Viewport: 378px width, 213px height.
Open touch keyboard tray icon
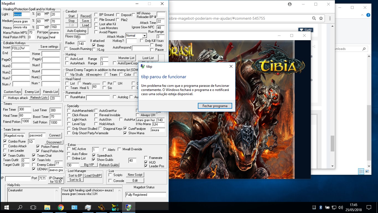click(x=314, y=207)
